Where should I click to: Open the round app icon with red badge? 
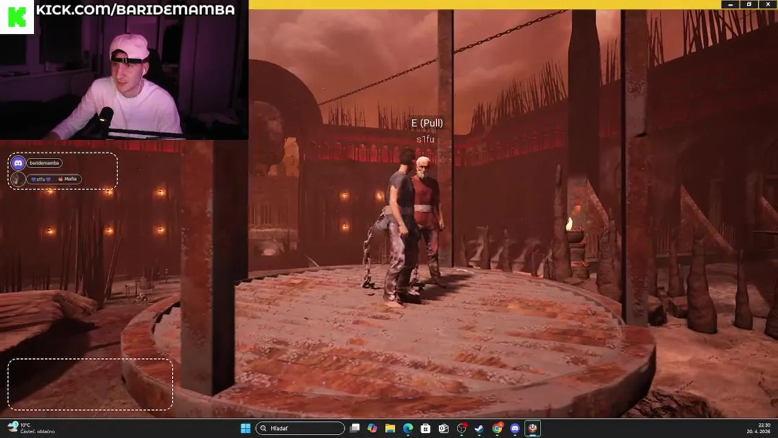[x=462, y=428]
